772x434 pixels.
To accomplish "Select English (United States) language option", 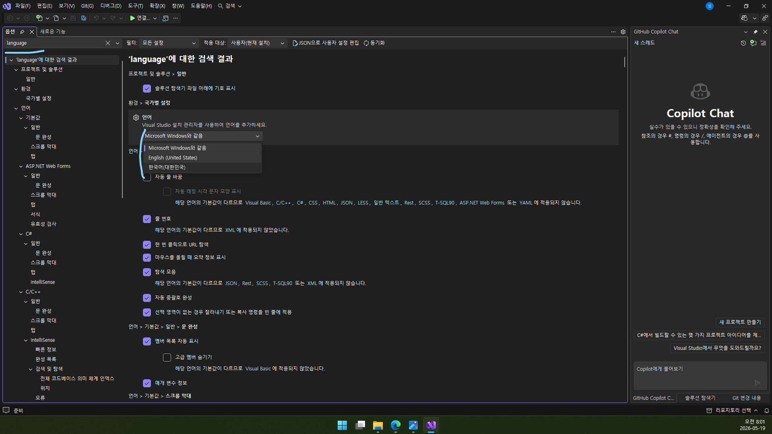I will (x=203, y=158).
